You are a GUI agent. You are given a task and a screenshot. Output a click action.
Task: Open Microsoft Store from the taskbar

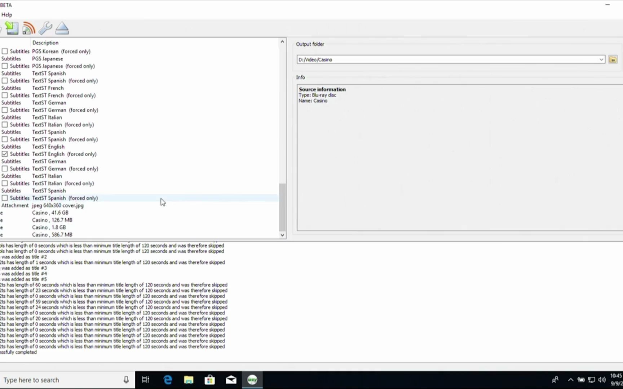click(x=210, y=380)
